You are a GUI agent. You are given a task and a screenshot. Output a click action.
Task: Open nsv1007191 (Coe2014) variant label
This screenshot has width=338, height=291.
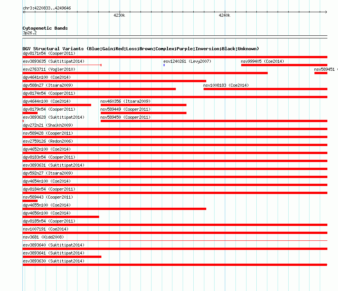pos(46,229)
